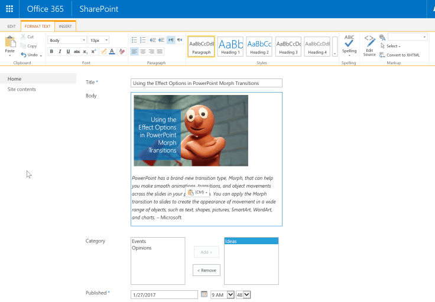The width and height of the screenshot is (435, 302).
Task: Open the Paste options arrow
Action: pyautogui.click(x=9, y=55)
